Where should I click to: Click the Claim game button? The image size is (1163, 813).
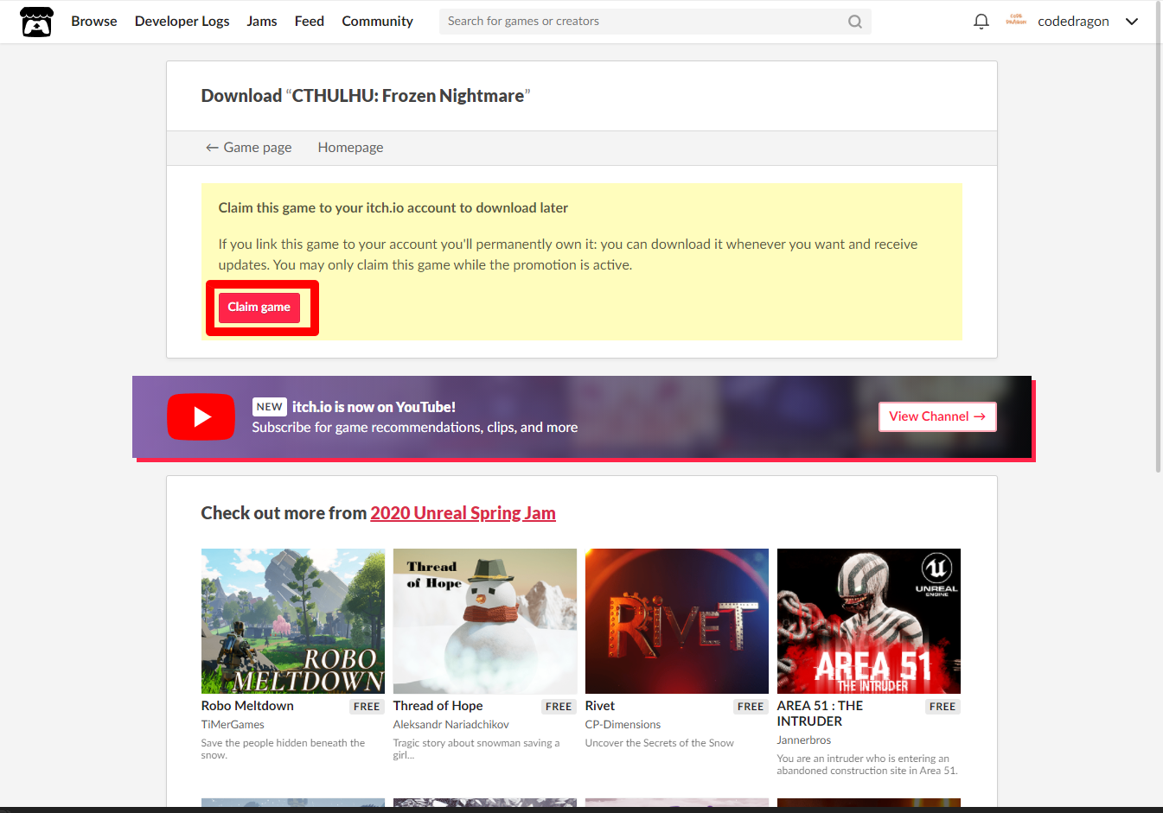coord(259,308)
